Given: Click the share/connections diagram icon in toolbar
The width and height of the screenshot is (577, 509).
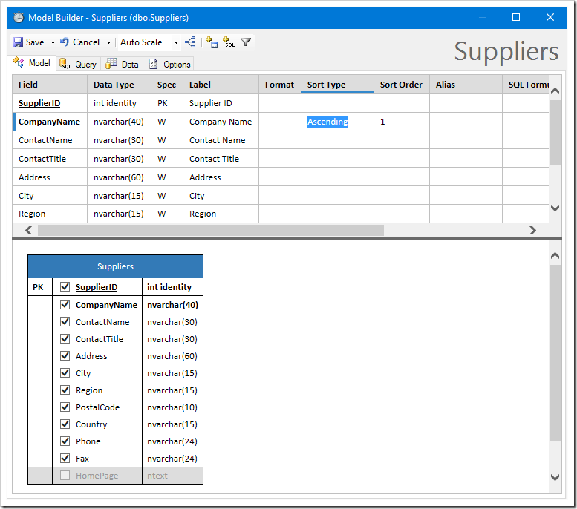Looking at the screenshot, I should click(190, 42).
